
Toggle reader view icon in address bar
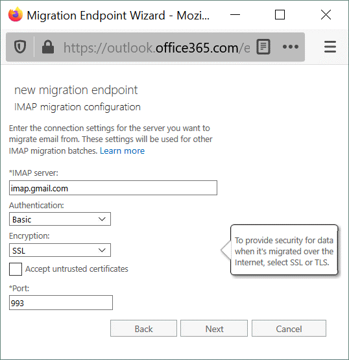[x=263, y=47]
